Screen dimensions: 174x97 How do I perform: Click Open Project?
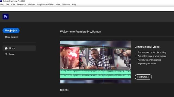pyautogui.click(x=11, y=37)
